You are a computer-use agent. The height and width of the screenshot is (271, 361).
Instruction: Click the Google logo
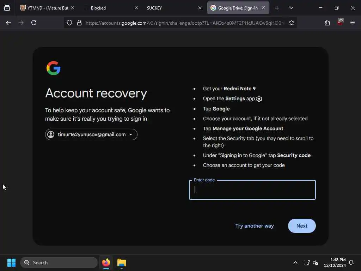[x=54, y=68]
